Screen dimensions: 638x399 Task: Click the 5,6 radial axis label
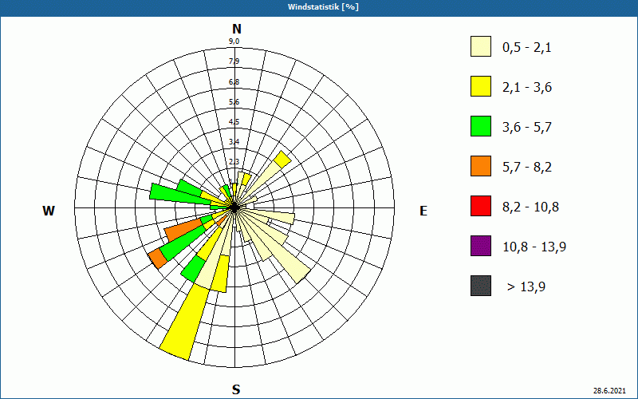234,102
